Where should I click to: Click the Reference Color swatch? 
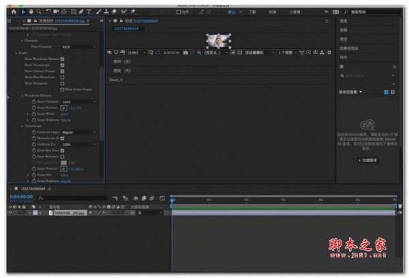64,162
